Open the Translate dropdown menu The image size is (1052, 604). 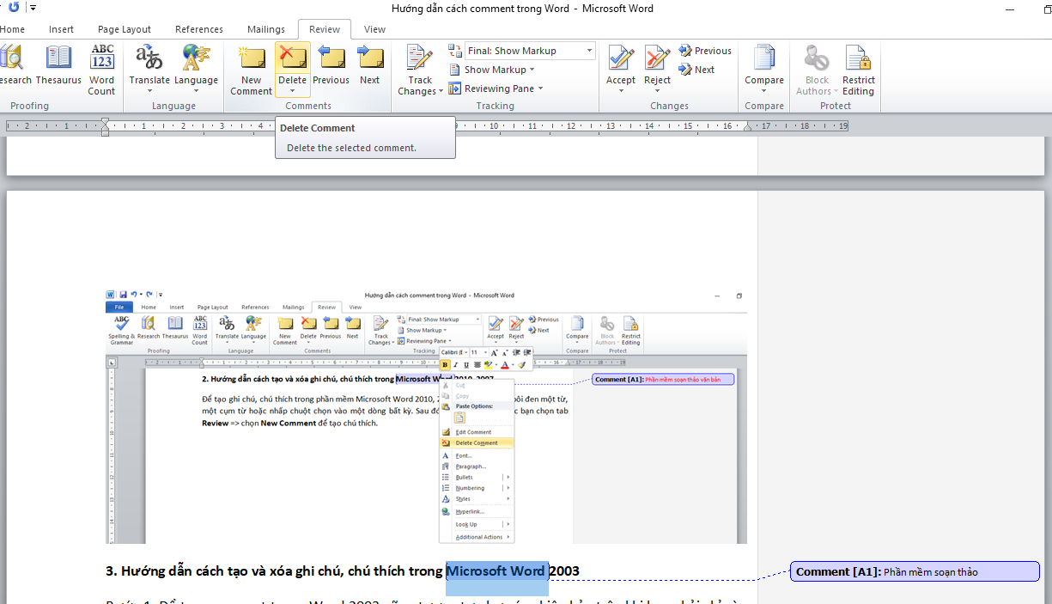(x=149, y=91)
